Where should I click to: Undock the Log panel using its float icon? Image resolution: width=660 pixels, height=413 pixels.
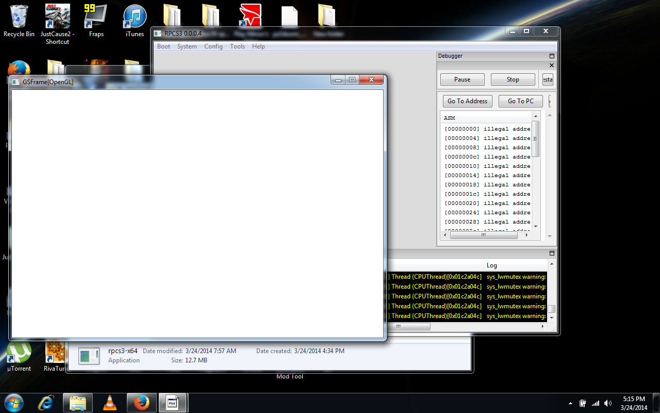coord(552,253)
